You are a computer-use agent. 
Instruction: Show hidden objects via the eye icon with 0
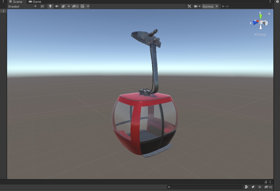tap(75, 6)
